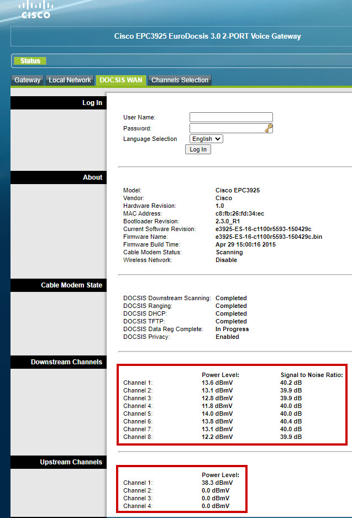Image resolution: width=352 pixels, height=518 pixels.
Task: Click the Downstream Channels section header
Action: (x=58, y=362)
